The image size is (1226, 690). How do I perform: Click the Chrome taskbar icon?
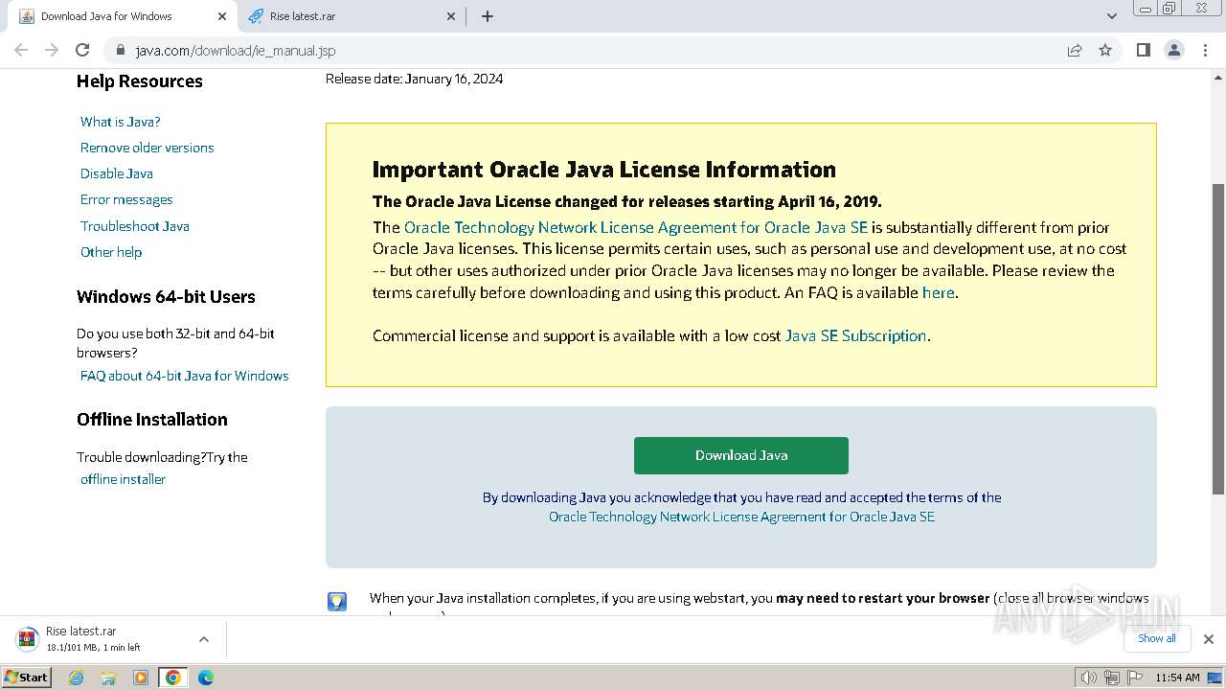pyautogui.click(x=173, y=677)
